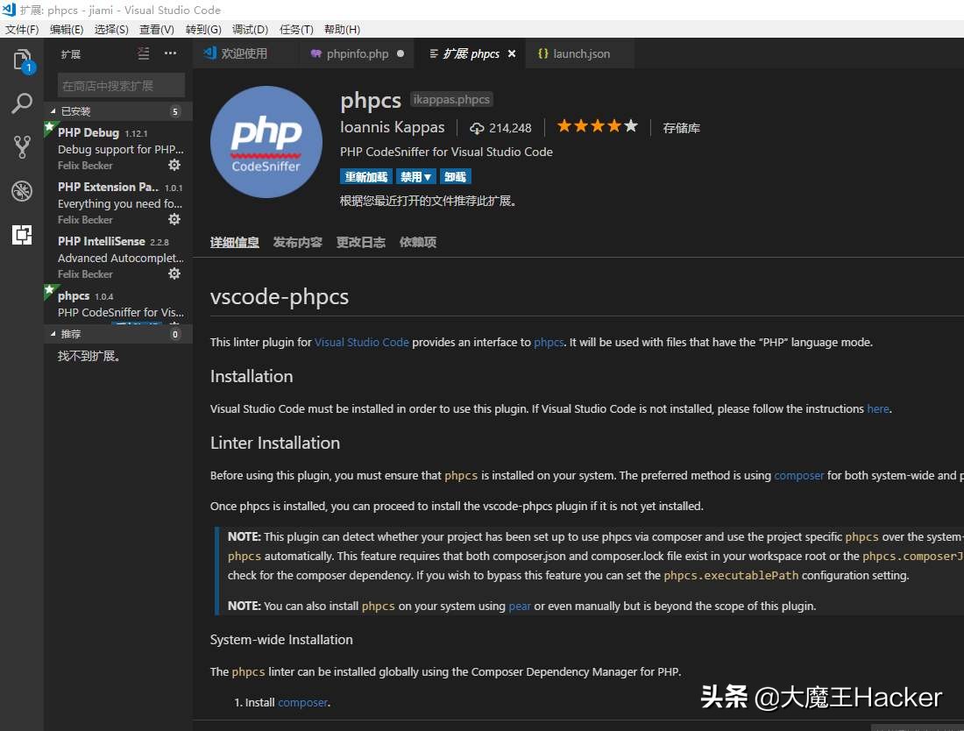964x731 pixels.
Task: Focus the extension marketplace search box
Action: pyautogui.click(x=121, y=85)
